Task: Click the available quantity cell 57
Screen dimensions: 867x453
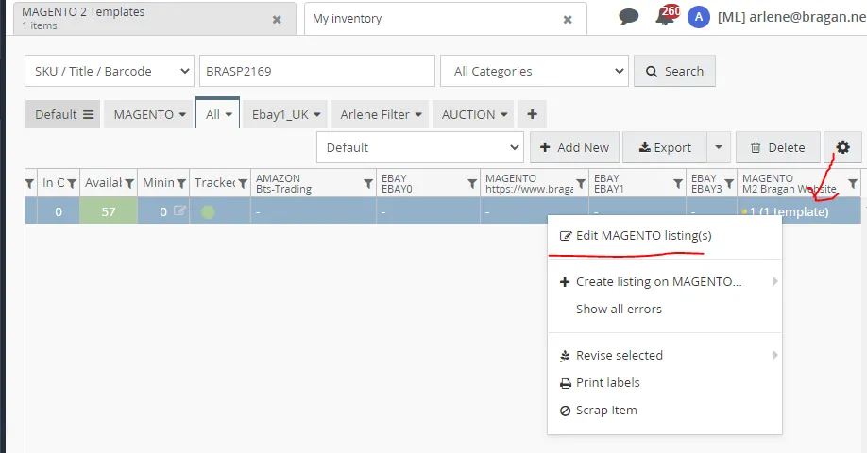Action: pos(109,211)
